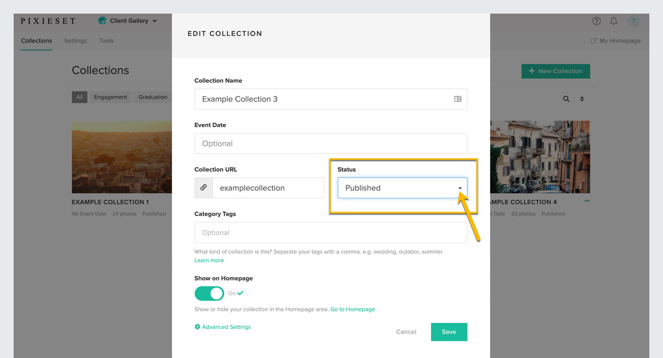The height and width of the screenshot is (358, 663).
Task: Follow the Go to Homepage link
Action: coord(352,309)
